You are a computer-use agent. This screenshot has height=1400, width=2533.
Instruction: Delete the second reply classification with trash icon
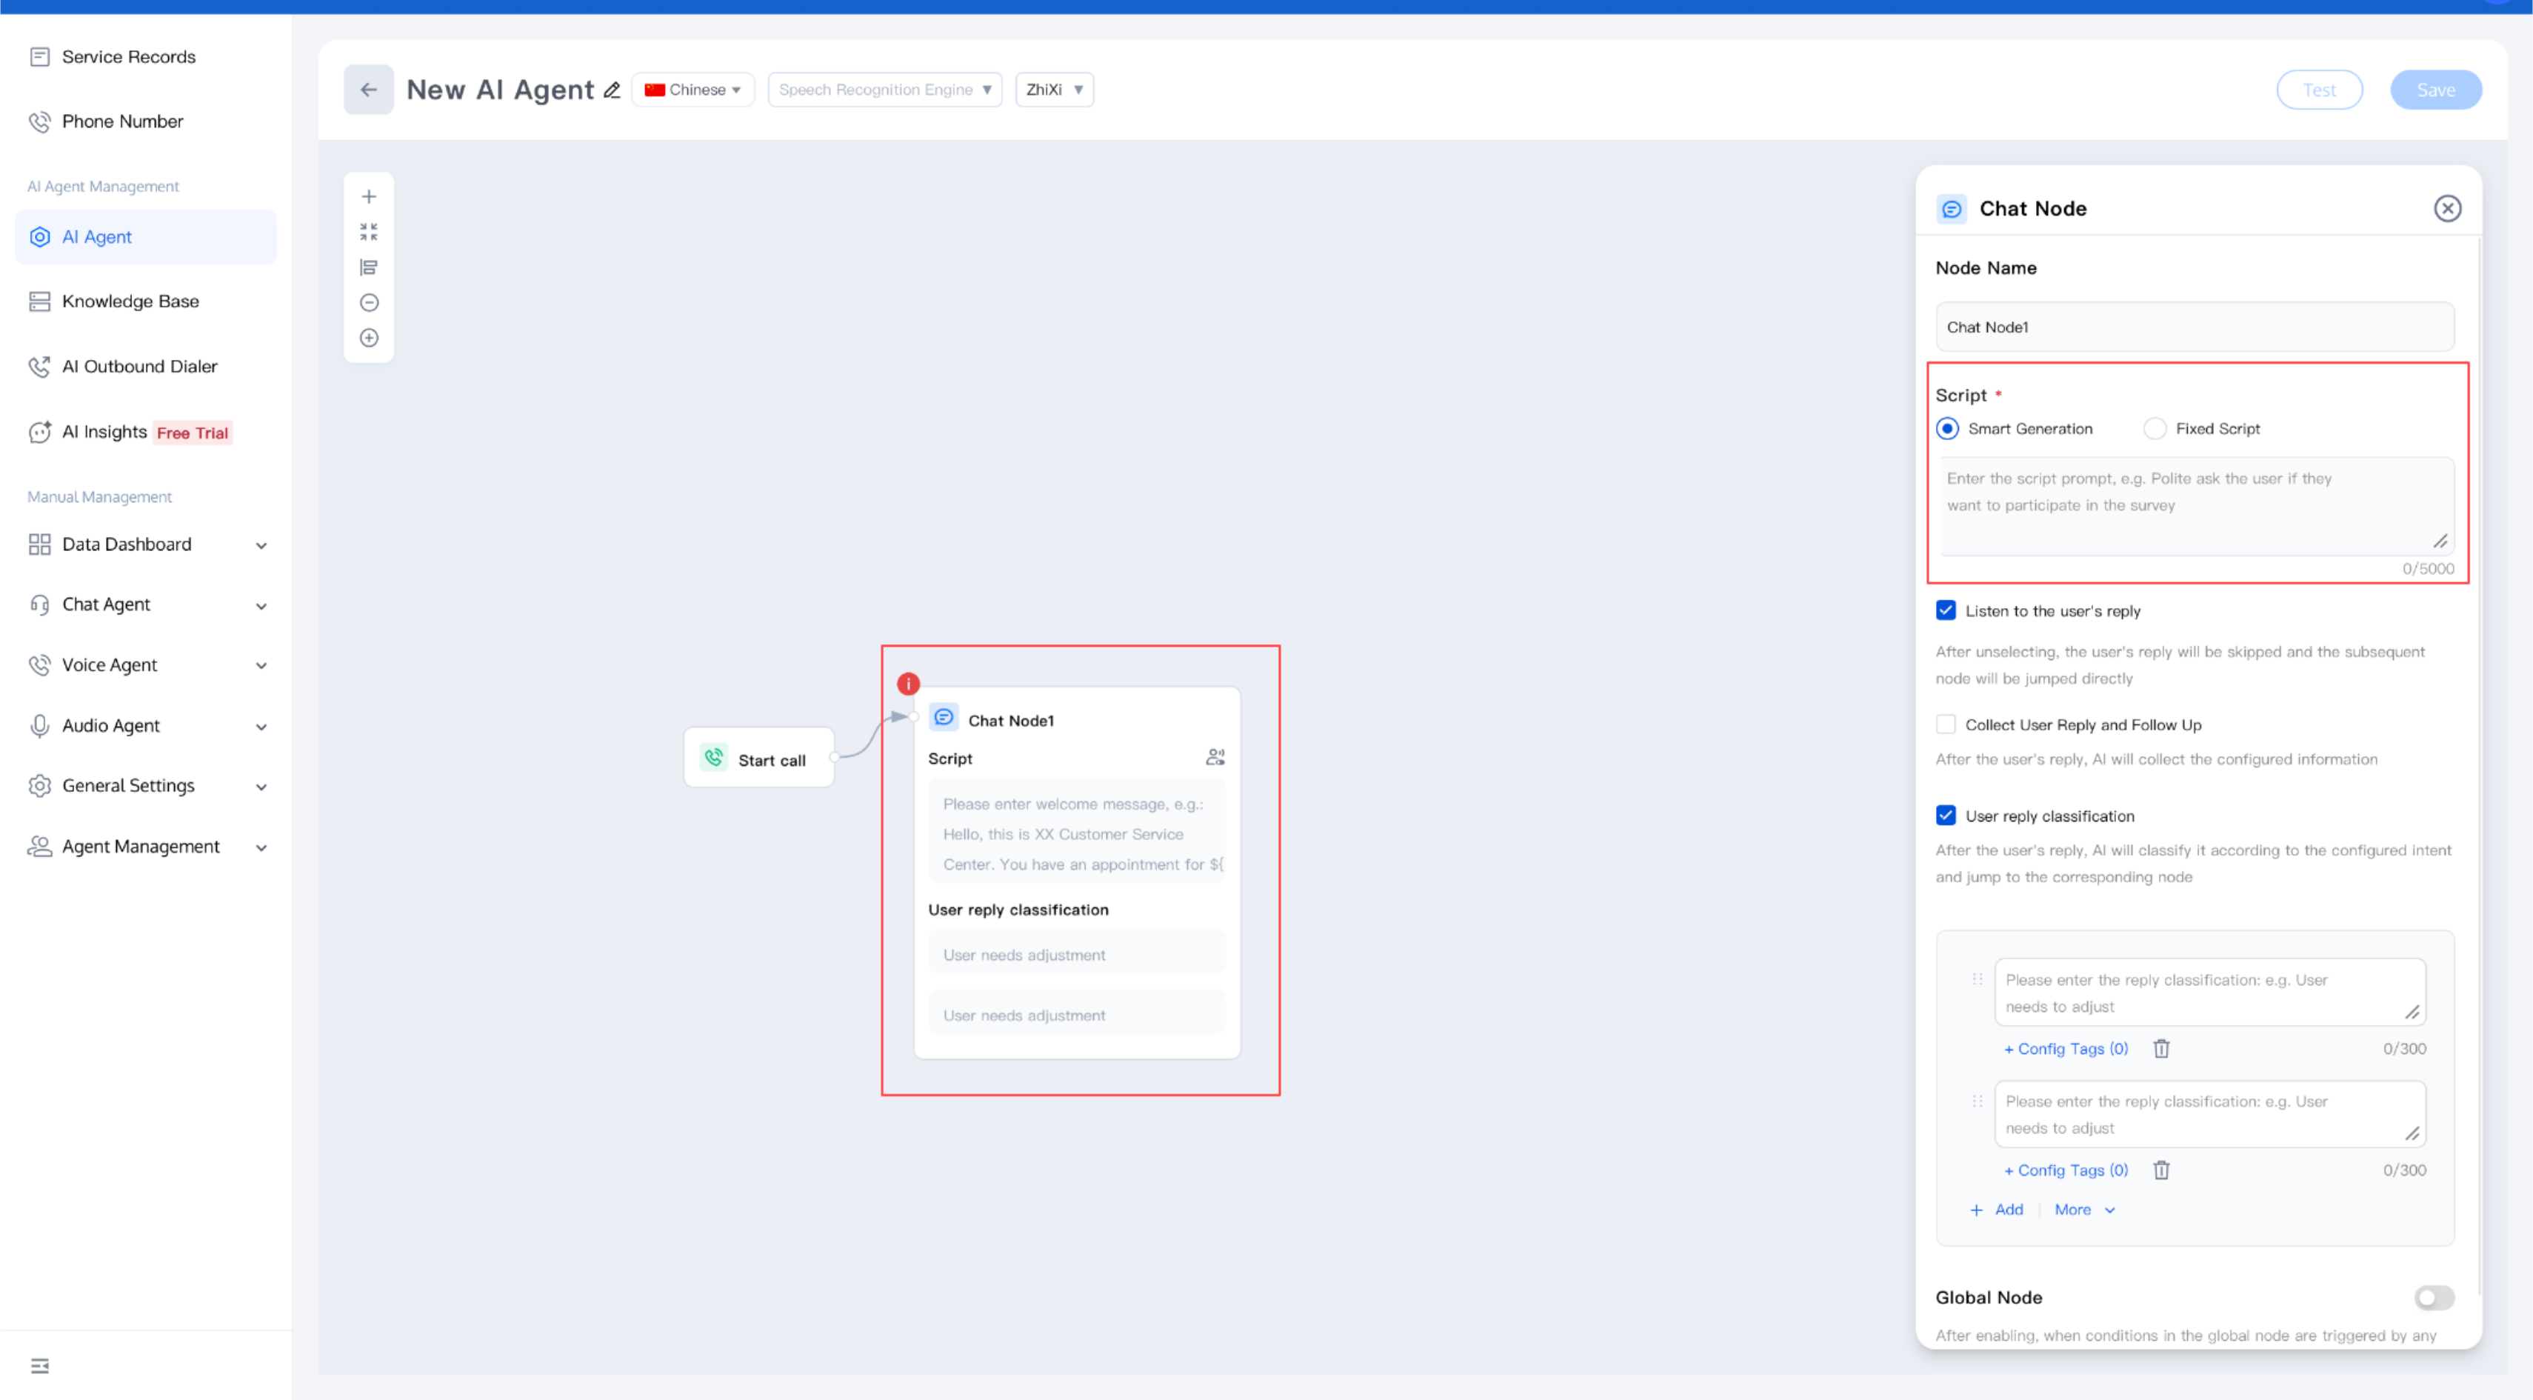pyautogui.click(x=2161, y=1170)
